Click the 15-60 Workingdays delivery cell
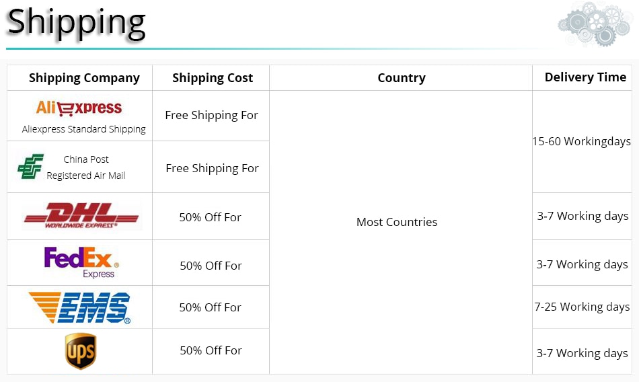The height and width of the screenshot is (382, 639). coord(582,141)
